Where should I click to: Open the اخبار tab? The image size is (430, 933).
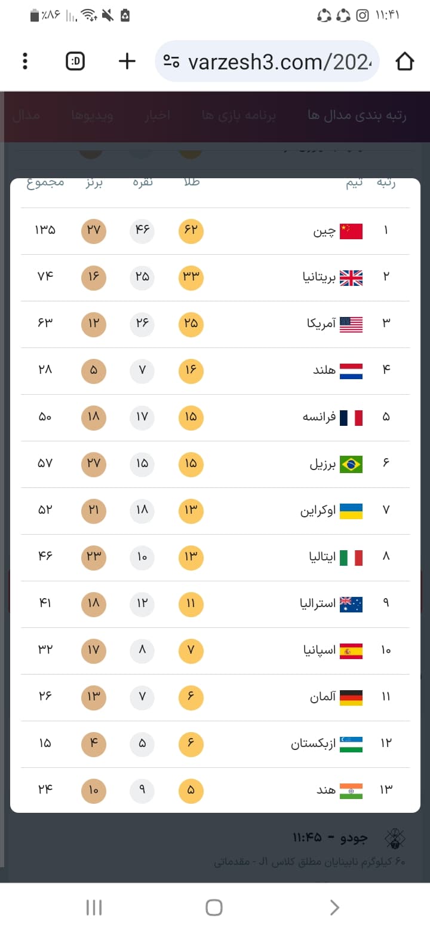[157, 115]
